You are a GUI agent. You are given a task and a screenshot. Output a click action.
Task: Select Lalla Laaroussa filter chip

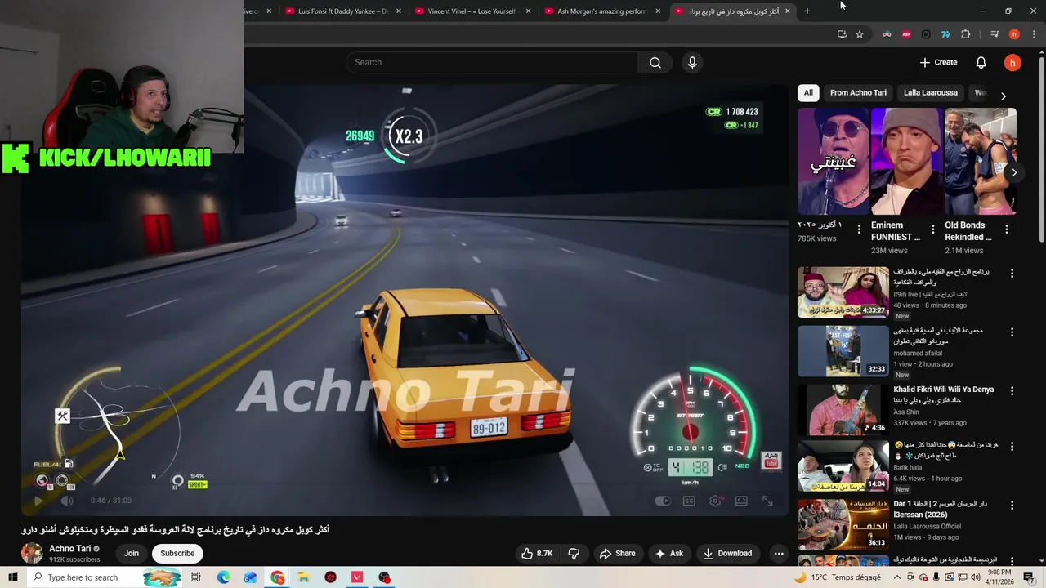(x=930, y=92)
